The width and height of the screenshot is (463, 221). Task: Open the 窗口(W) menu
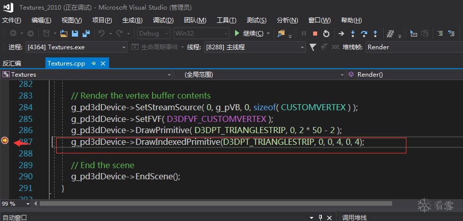(x=320, y=20)
